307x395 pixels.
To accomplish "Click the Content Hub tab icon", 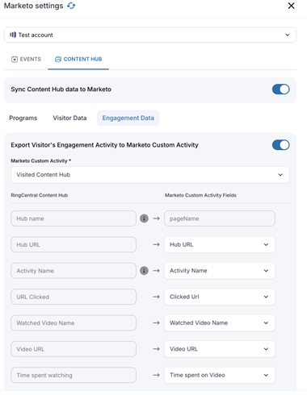I will [58, 59].
